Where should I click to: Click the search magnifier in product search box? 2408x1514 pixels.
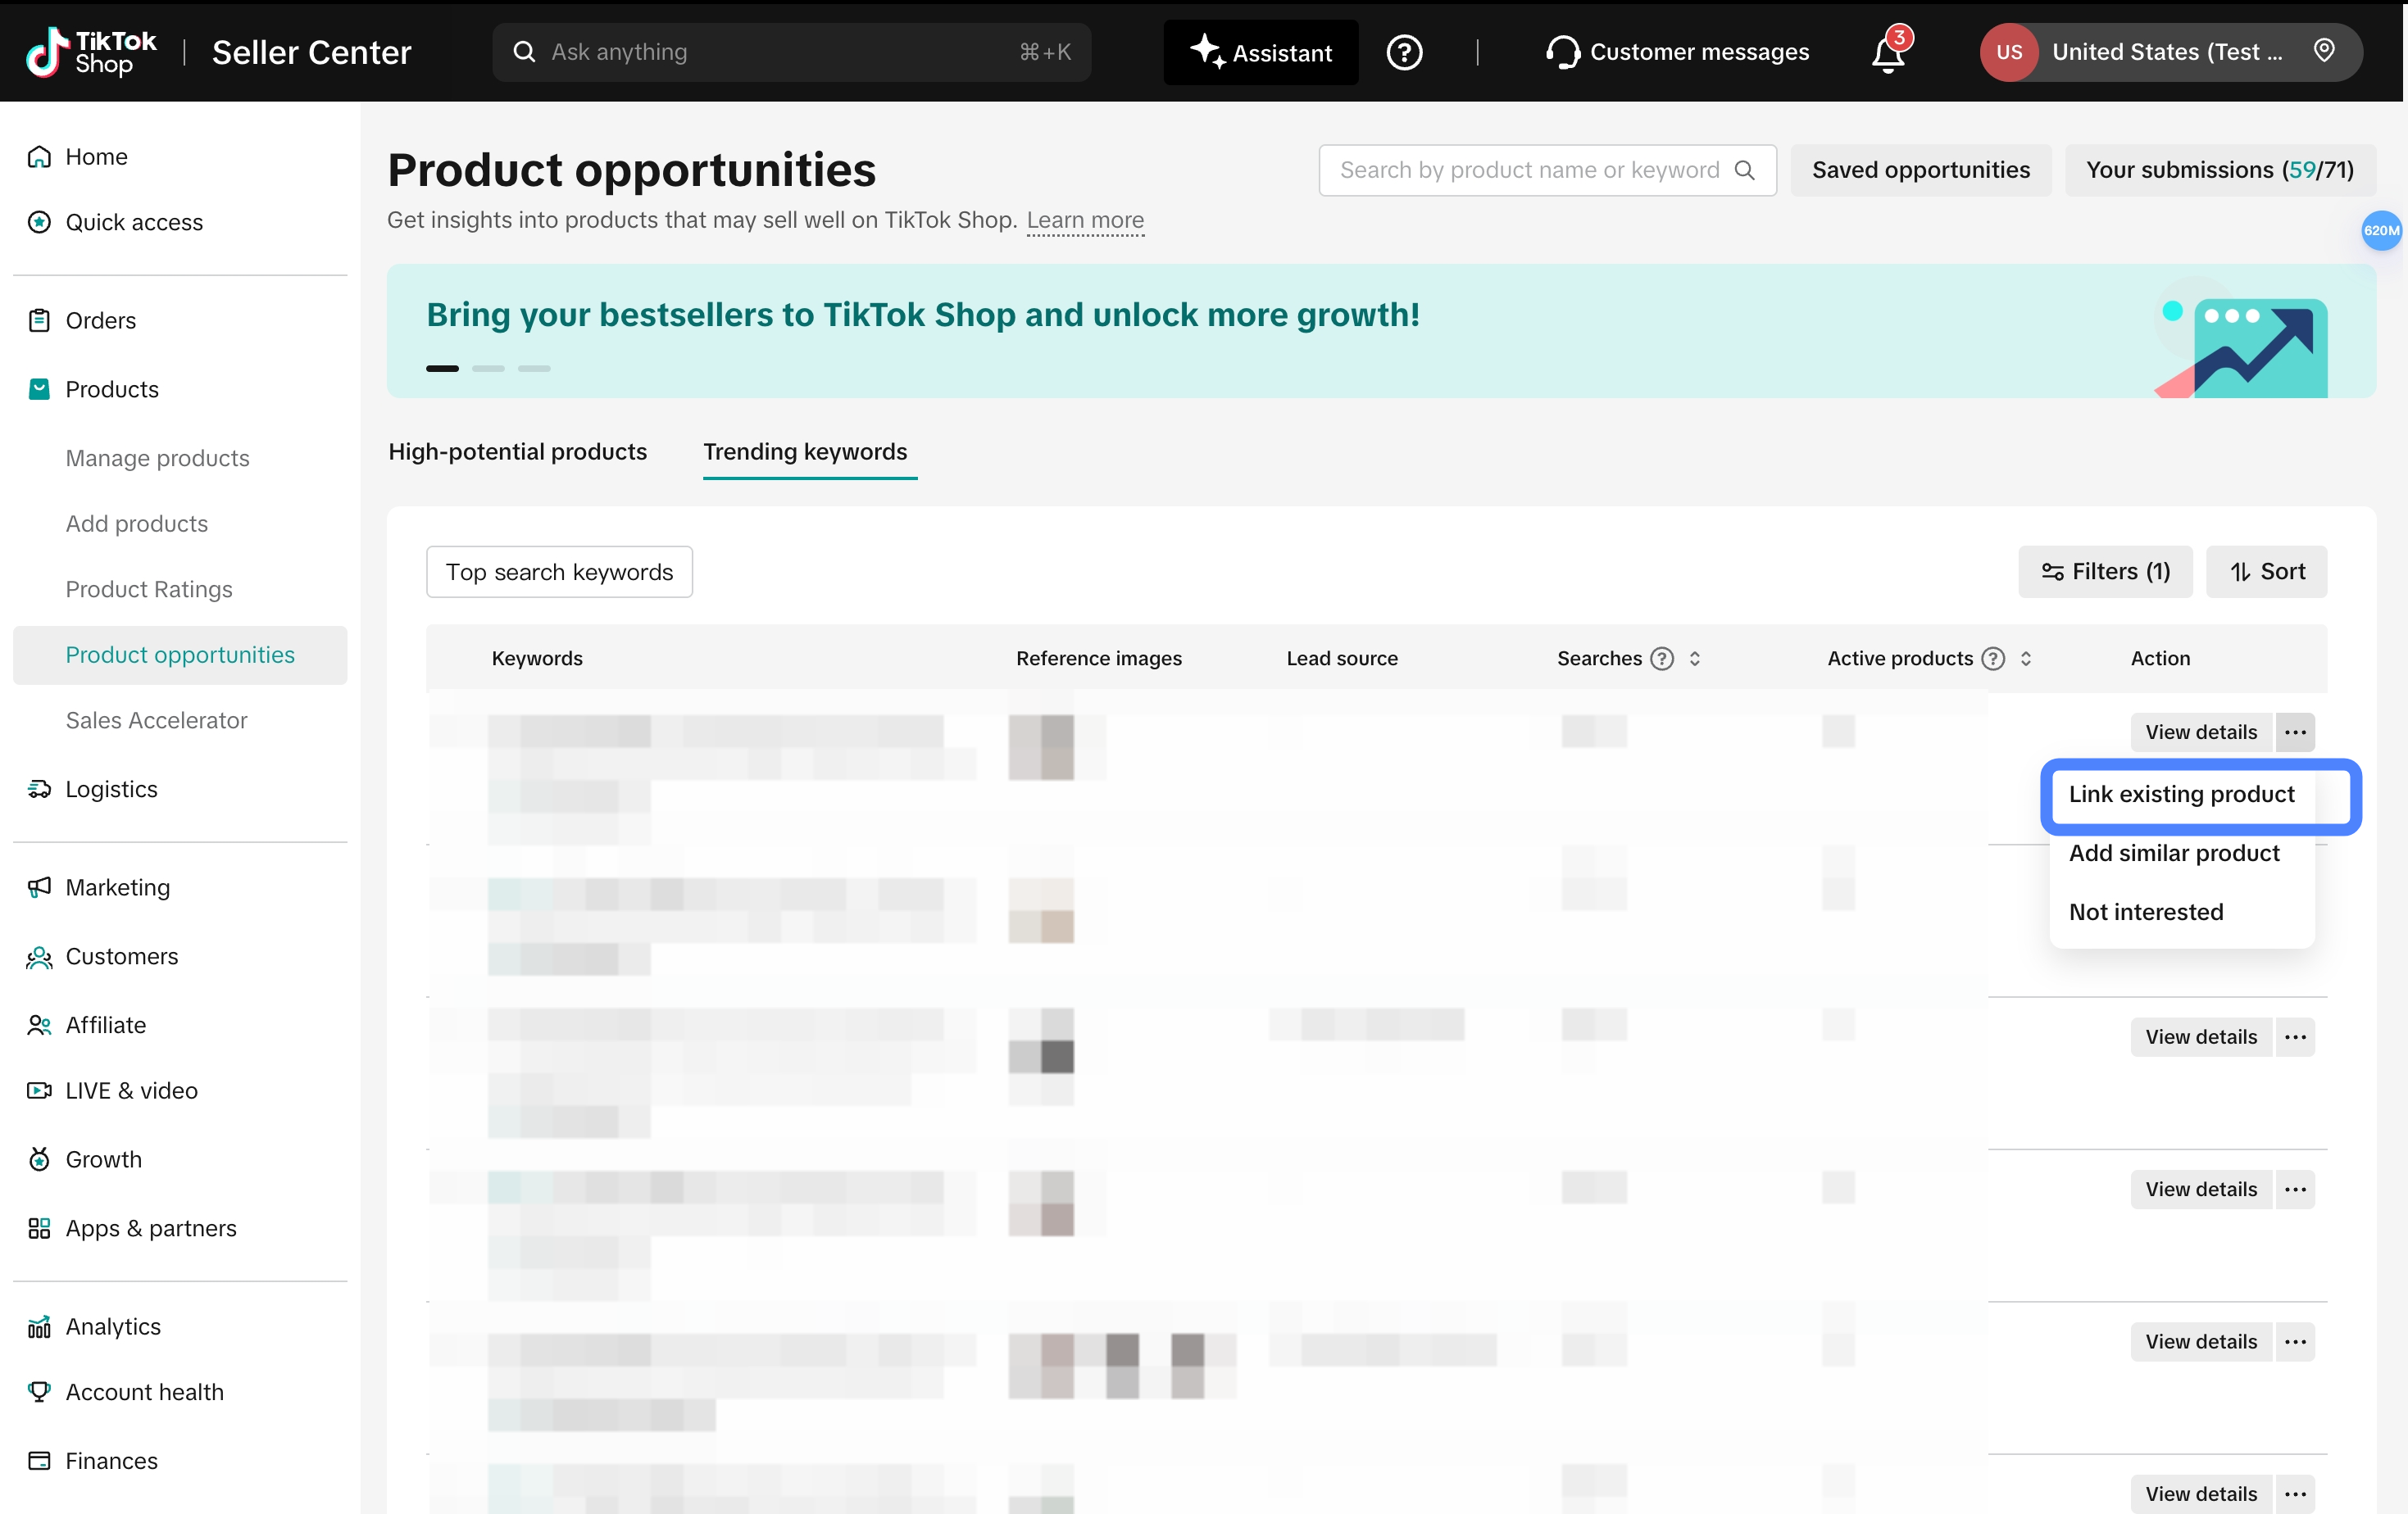pos(1744,170)
